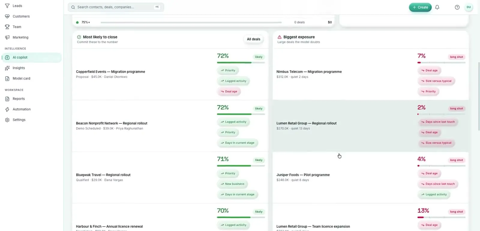The height and width of the screenshot is (231, 480).
Task: Open the DU user avatar menu
Action: [x=469, y=7]
